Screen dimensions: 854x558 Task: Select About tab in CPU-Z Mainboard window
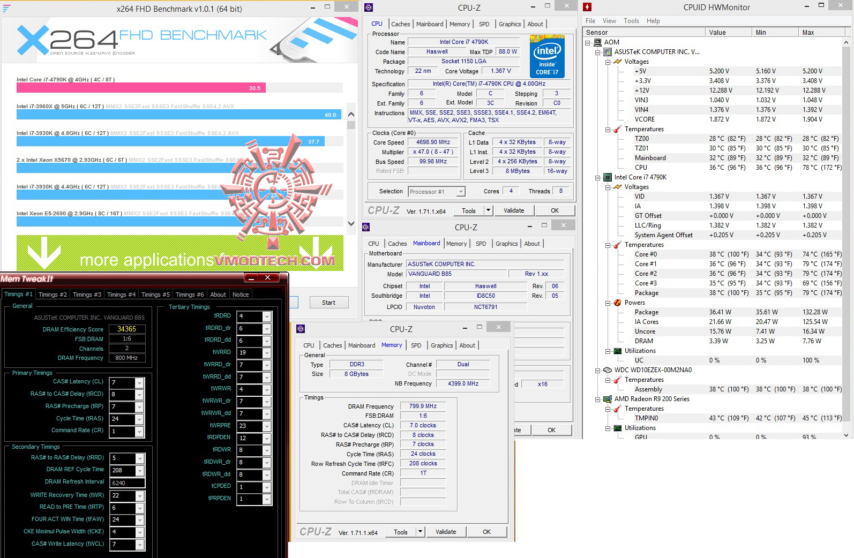click(531, 244)
